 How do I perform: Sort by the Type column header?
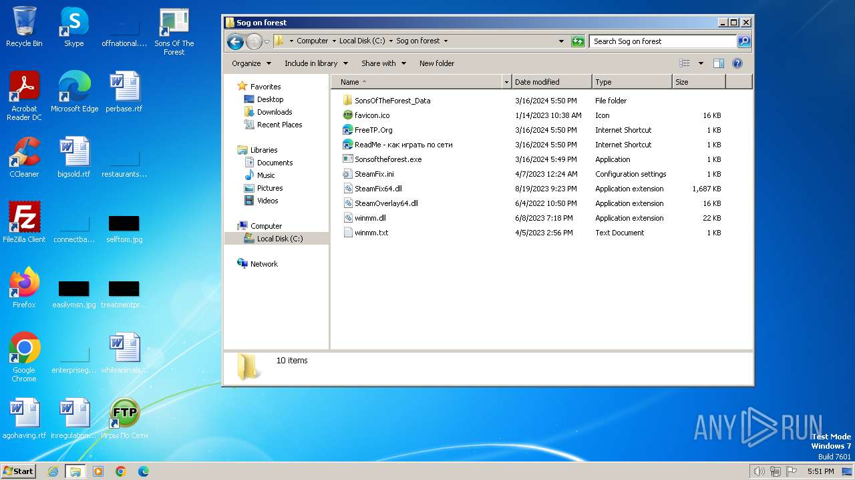[632, 82]
